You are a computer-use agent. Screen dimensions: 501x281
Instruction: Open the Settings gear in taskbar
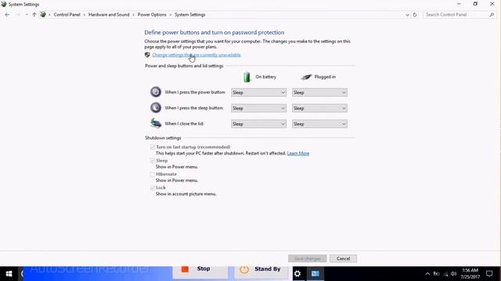297,274
